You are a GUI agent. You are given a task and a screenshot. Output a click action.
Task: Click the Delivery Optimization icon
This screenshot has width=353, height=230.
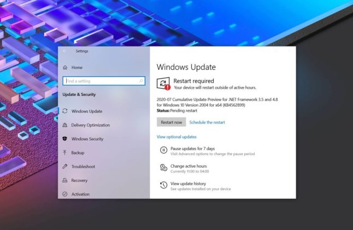point(65,125)
